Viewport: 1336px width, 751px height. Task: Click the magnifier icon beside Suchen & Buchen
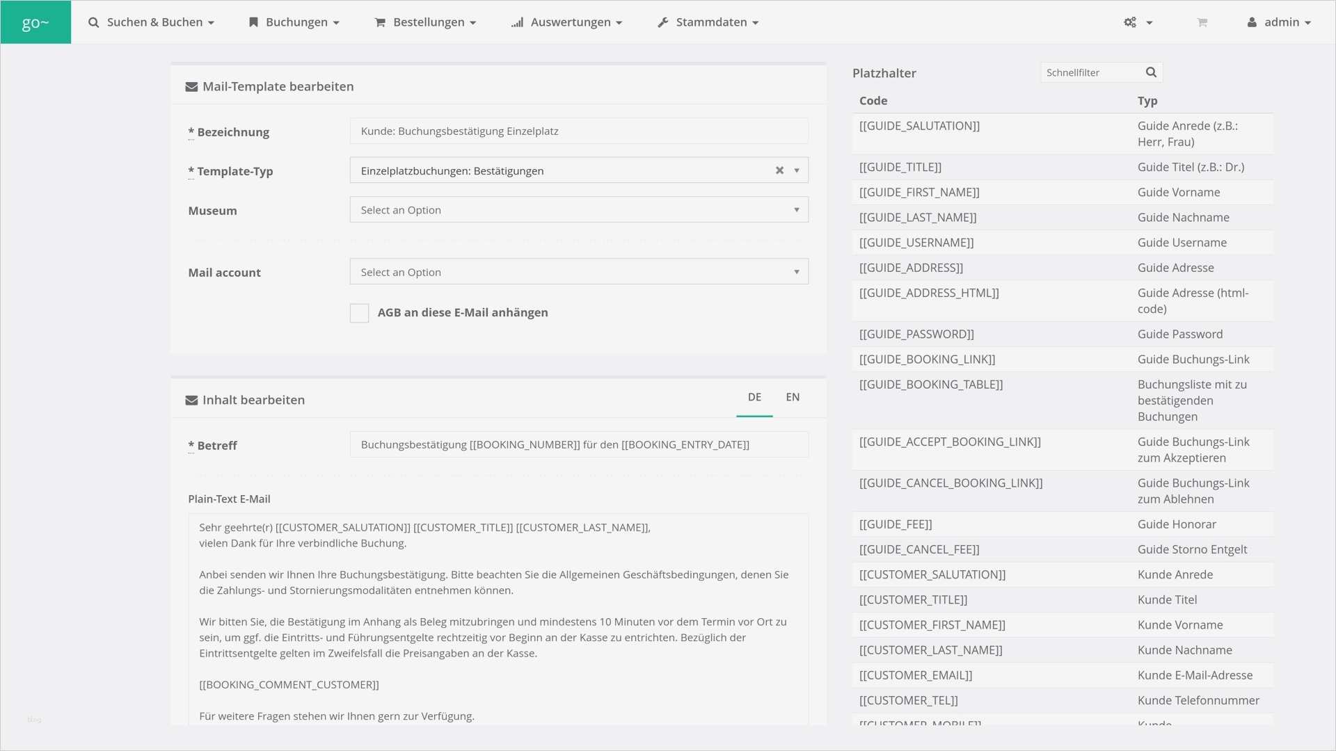tap(93, 22)
